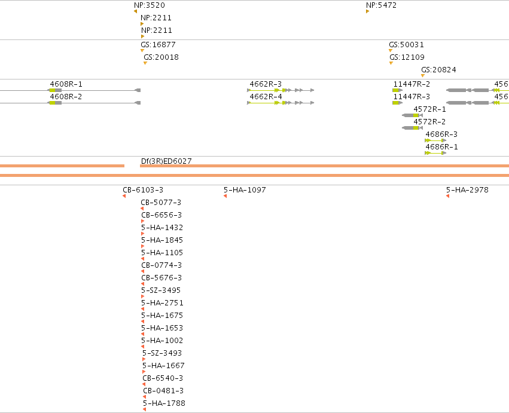Image resolution: width=509 pixels, height=413 pixels.
Task: Open the CB-0481-3 label
Action: pyautogui.click(x=163, y=391)
